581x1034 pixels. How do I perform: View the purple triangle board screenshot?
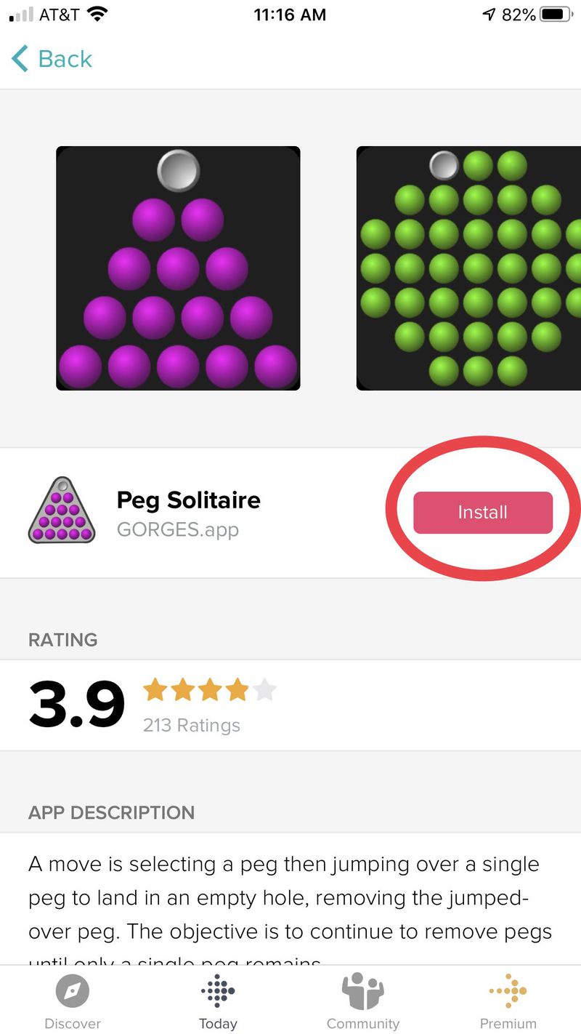pos(178,268)
